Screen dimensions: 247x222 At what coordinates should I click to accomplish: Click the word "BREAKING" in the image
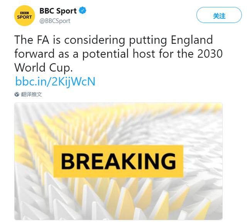(118, 161)
